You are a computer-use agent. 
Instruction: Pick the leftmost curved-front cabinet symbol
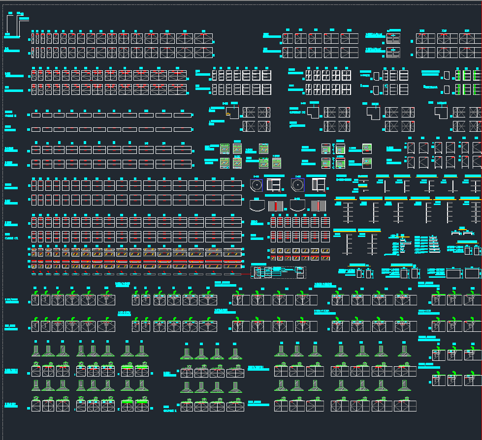257,205
